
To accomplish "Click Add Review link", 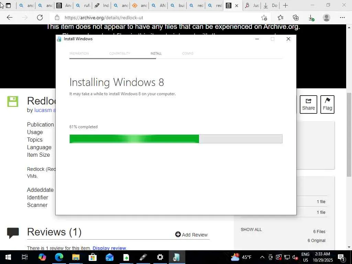I will [191, 234].
